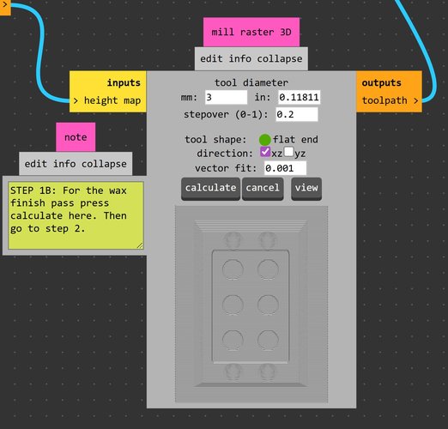Screen dimensions: 448x429
Task: Select the flat end tool shape radio
Action: tap(265, 140)
